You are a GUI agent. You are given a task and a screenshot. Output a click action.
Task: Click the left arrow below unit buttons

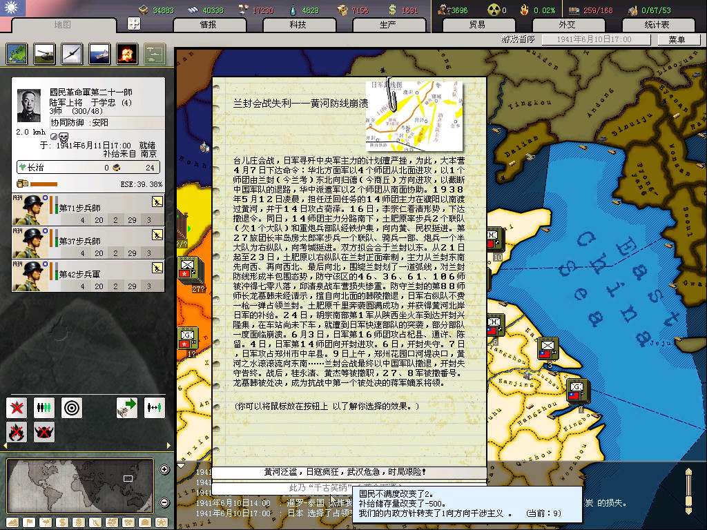(x=6, y=446)
